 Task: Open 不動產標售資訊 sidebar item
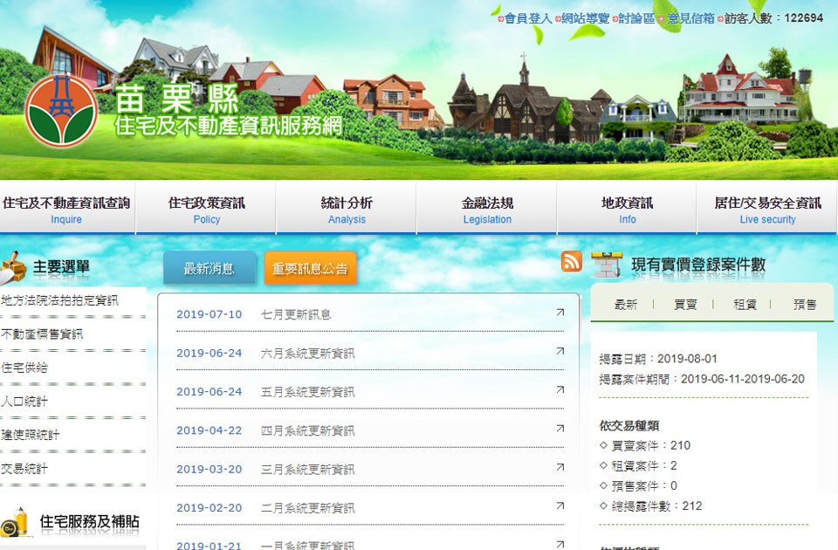(42, 334)
